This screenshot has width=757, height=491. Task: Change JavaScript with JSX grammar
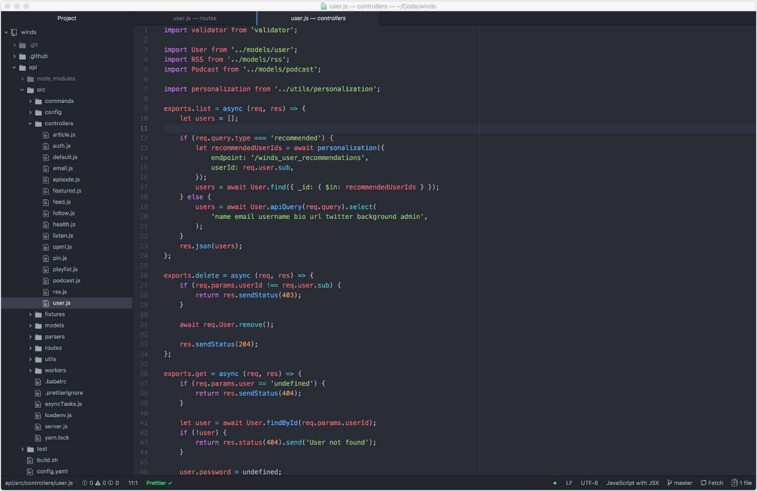632,483
